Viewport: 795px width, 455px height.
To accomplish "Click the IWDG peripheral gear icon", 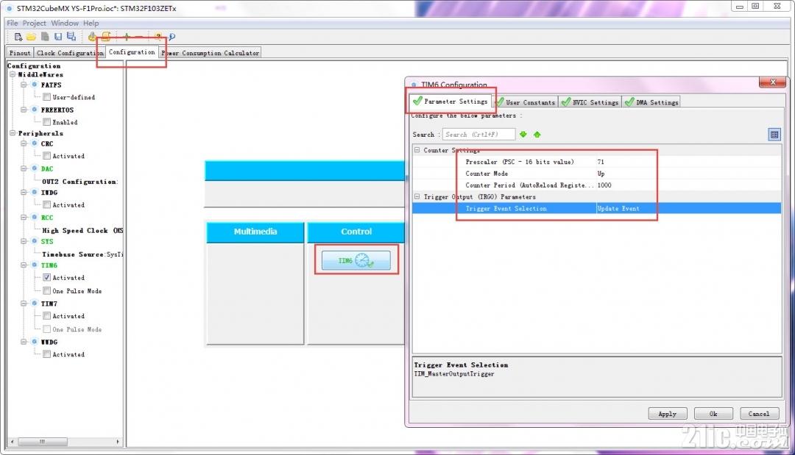I will pos(35,193).
